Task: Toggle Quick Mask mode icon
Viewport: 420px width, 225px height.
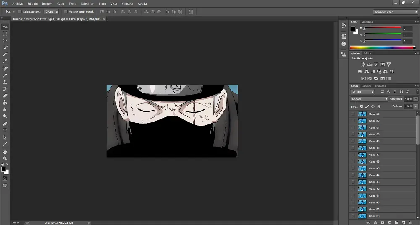Action: 5,178
